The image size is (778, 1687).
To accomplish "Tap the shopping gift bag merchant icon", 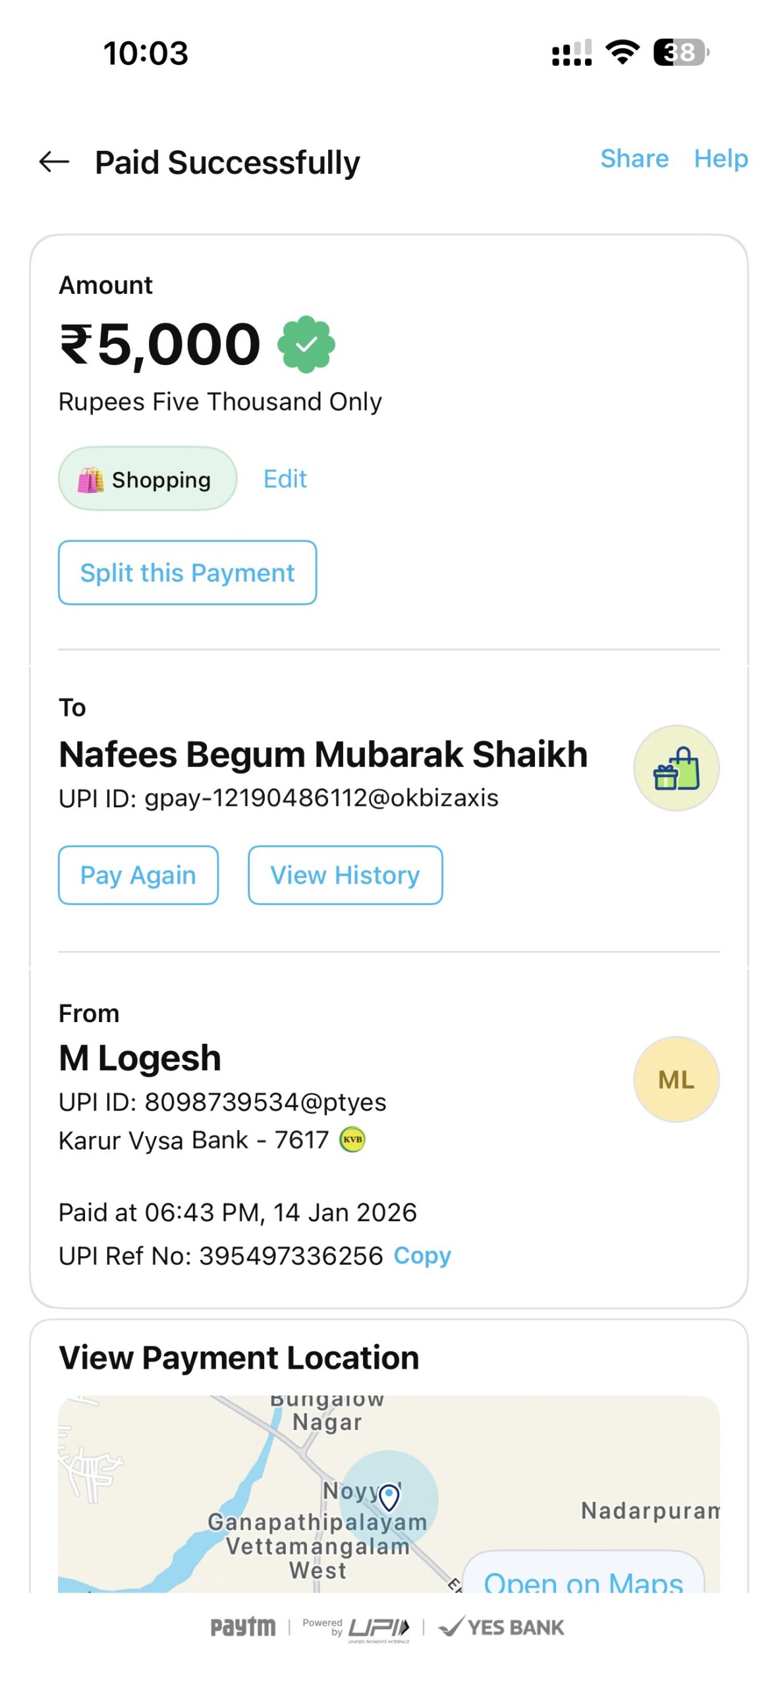I will click(x=676, y=768).
